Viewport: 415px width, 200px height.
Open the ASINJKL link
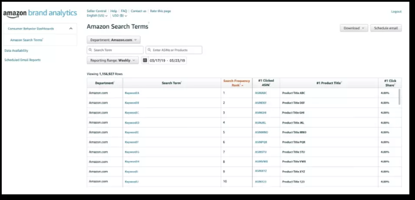click(x=261, y=123)
